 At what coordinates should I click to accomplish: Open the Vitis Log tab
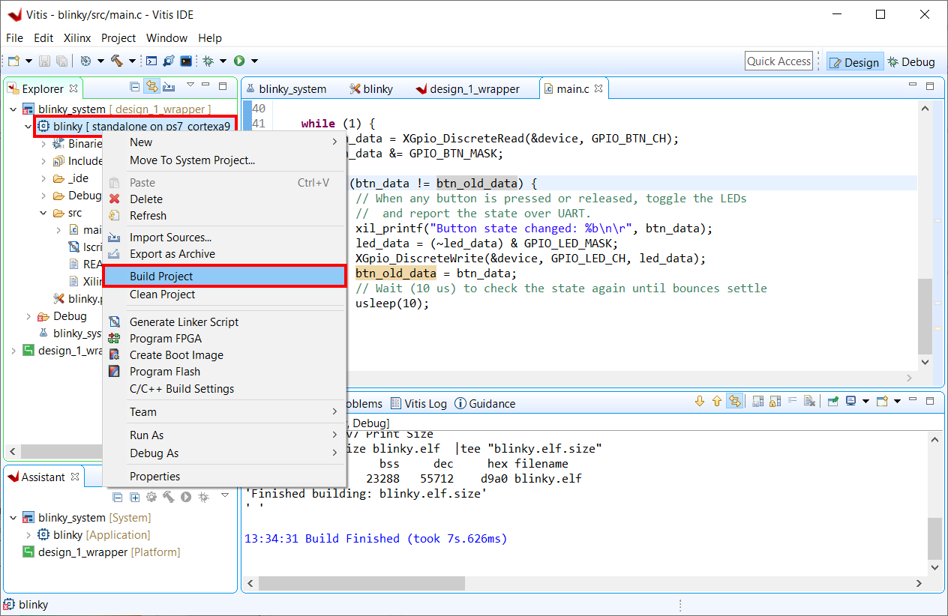pyautogui.click(x=418, y=403)
